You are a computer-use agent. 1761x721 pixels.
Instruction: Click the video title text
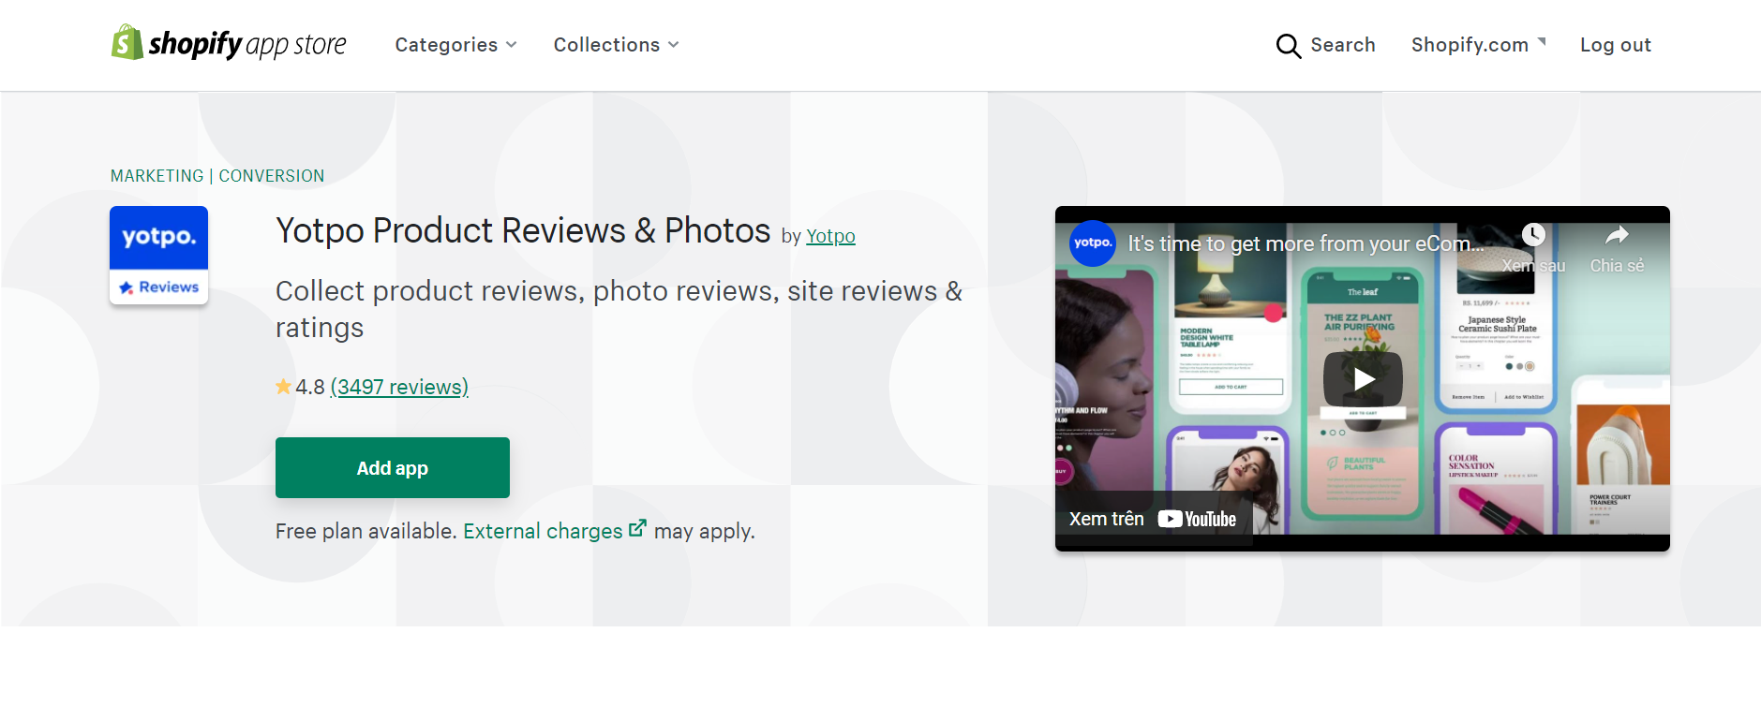pyautogui.click(x=1306, y=243)
